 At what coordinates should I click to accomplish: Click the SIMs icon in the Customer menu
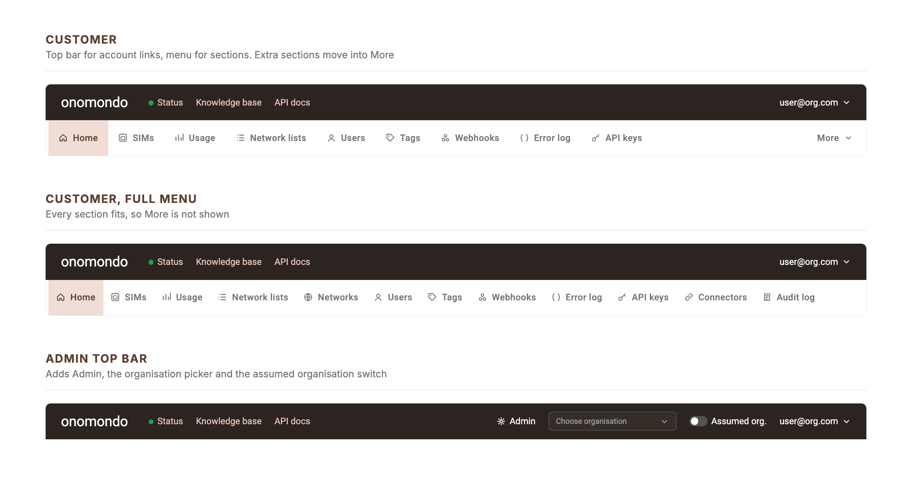(x=123, y=138)
